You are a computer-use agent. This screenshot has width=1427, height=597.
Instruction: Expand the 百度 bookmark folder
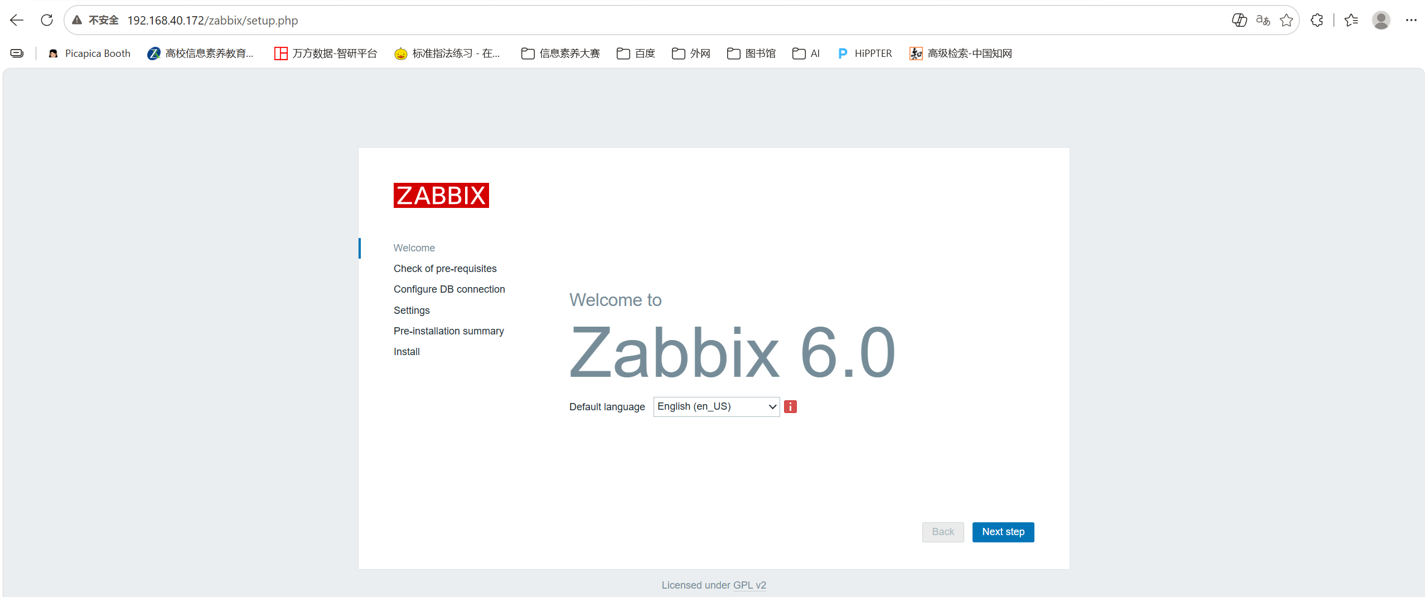(x=636, y=54)
